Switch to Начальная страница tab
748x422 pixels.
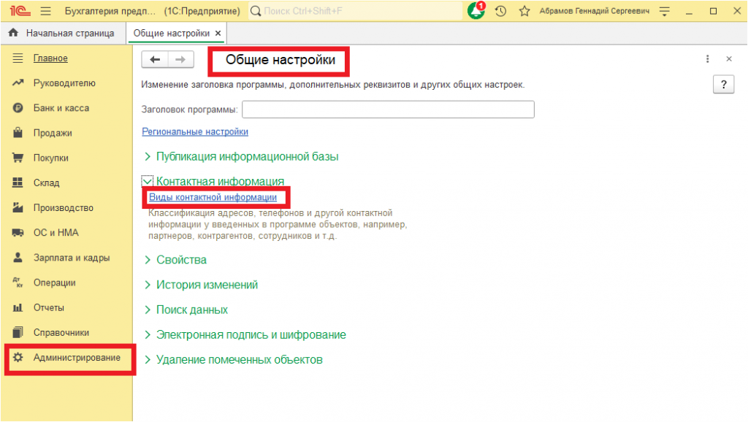click(x=63, y=34)
